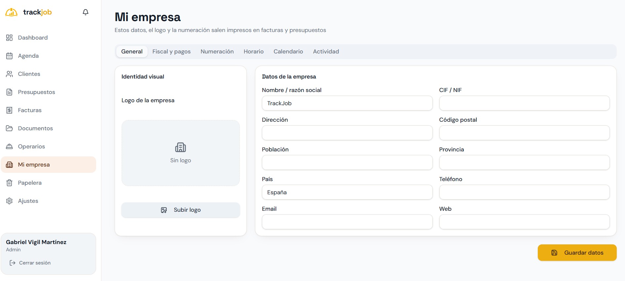Click the CIF / NIF input field
Image resolution: width=625 pixels, height=281 pixels.
524,103
